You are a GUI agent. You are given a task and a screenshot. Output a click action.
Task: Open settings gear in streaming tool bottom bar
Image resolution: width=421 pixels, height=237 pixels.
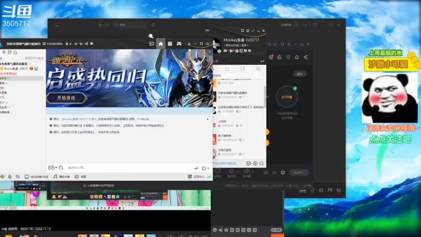(x=283, y=173)
